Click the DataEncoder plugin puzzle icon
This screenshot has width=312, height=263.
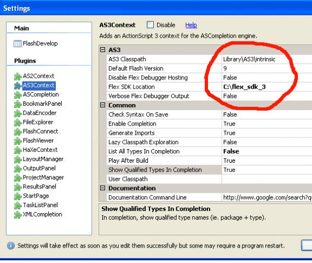[18, 113]
